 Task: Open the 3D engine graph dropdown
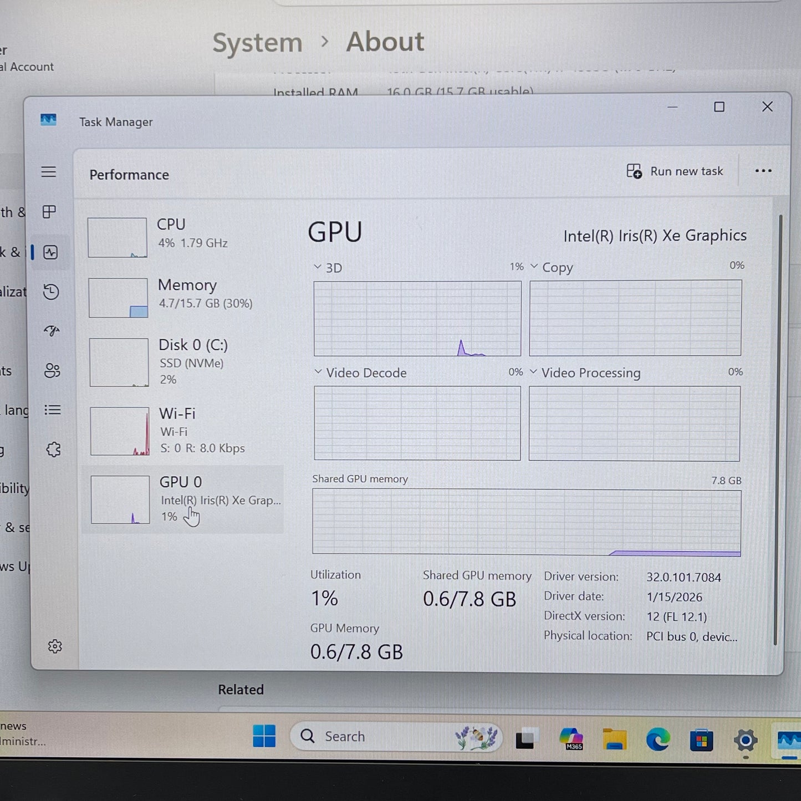[x=318, y=267]
